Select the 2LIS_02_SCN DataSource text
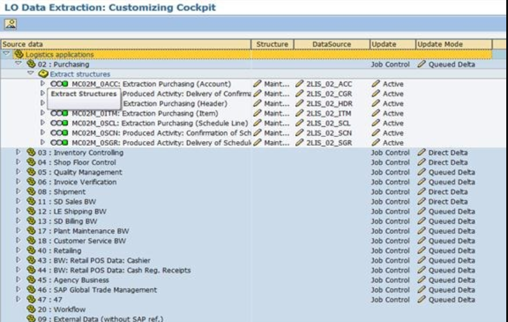This screenshot has width=508, height=322. click(329, 133)
